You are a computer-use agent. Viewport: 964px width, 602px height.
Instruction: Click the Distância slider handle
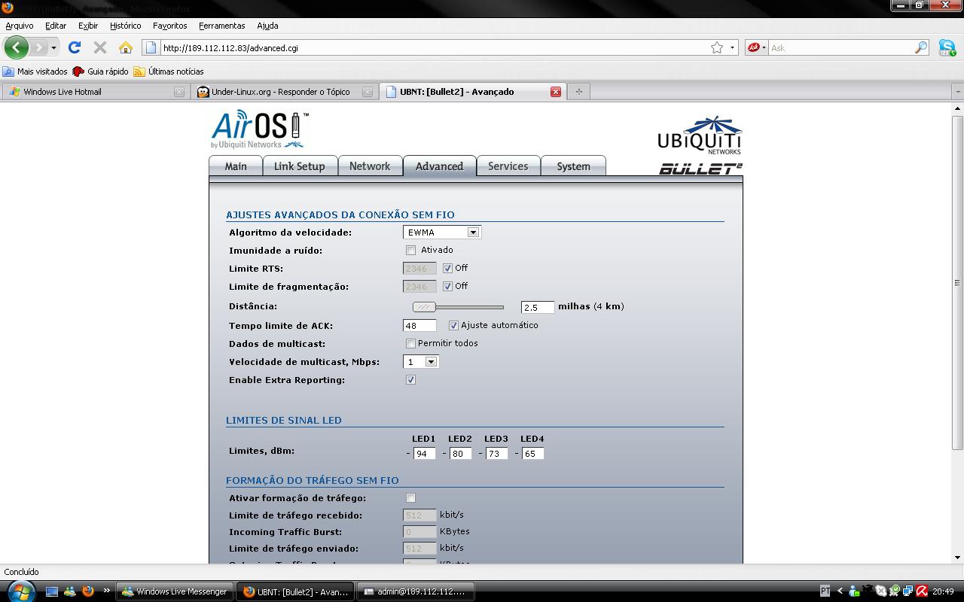[x=424, y=307]
